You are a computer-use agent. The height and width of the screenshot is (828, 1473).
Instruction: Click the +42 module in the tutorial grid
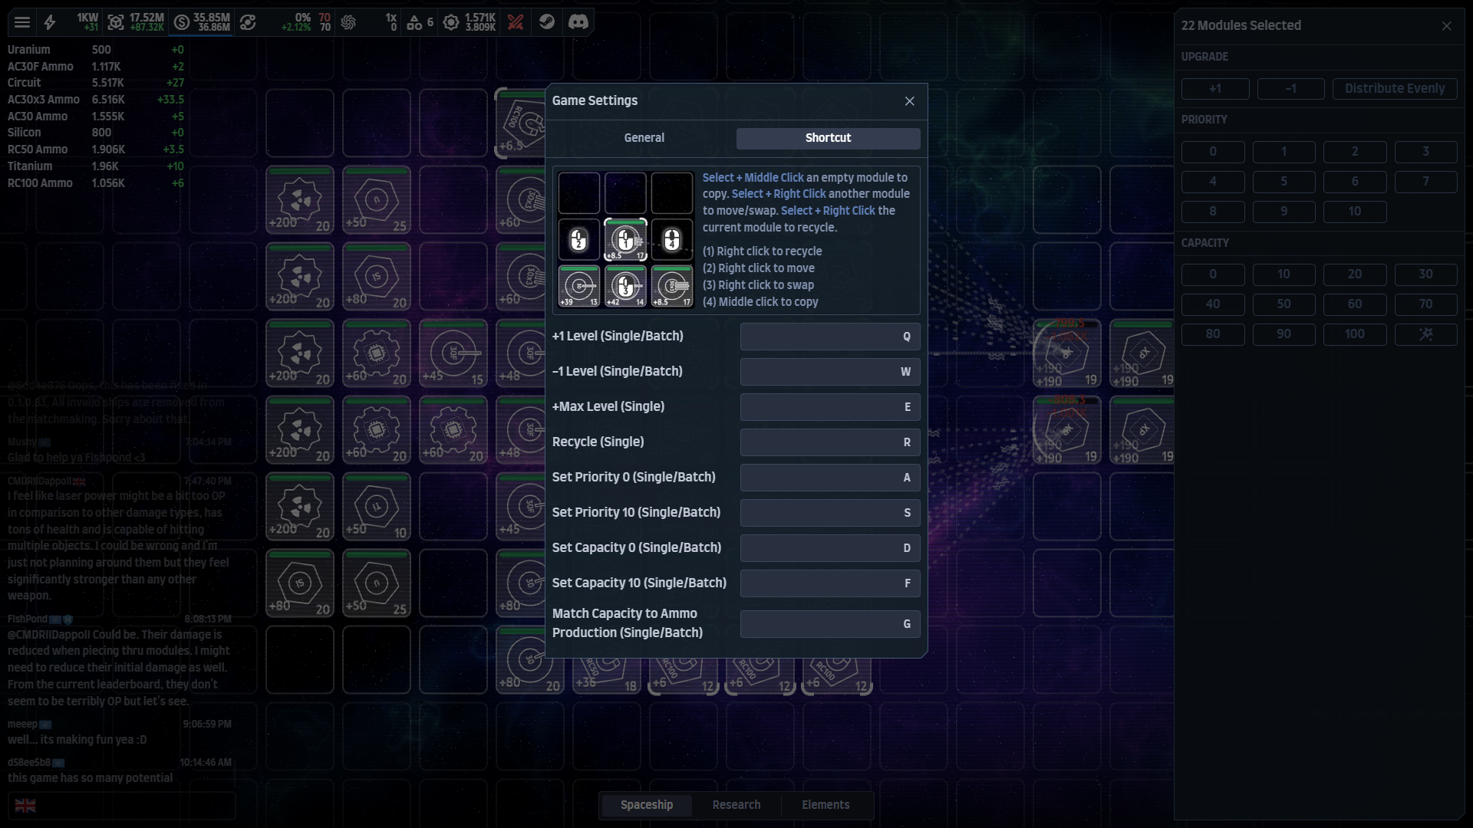625,286
